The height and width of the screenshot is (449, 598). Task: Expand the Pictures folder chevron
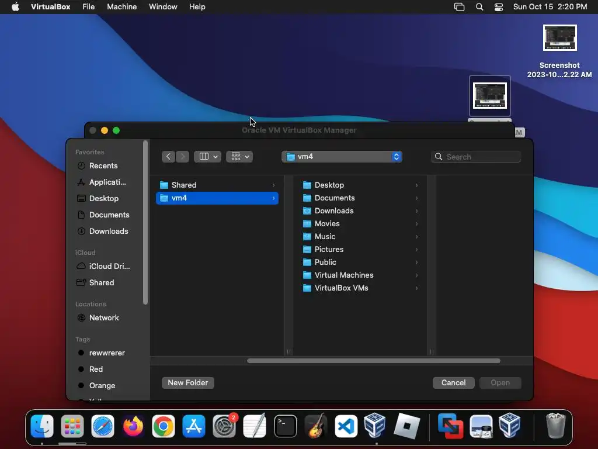[x=416, y=249]
